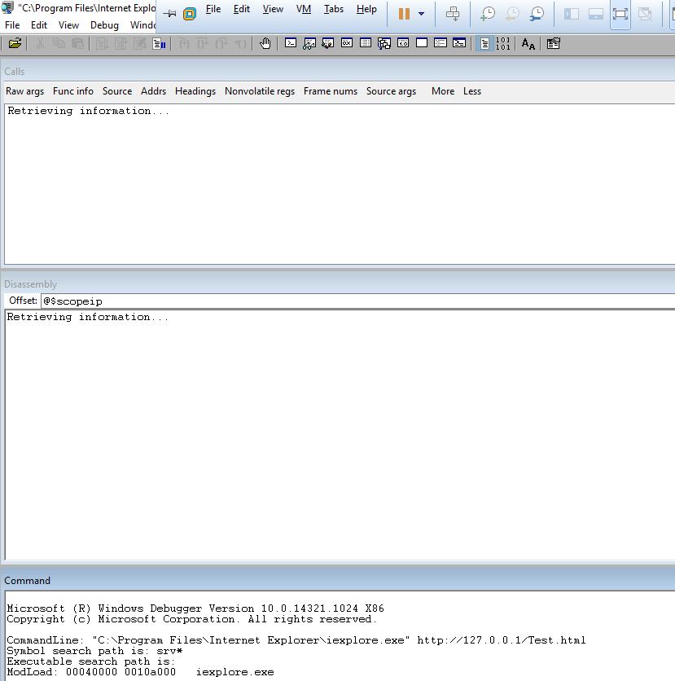Screen dimensions: 675x681
Task: Click More in Calls window
Action: [443, 91]
